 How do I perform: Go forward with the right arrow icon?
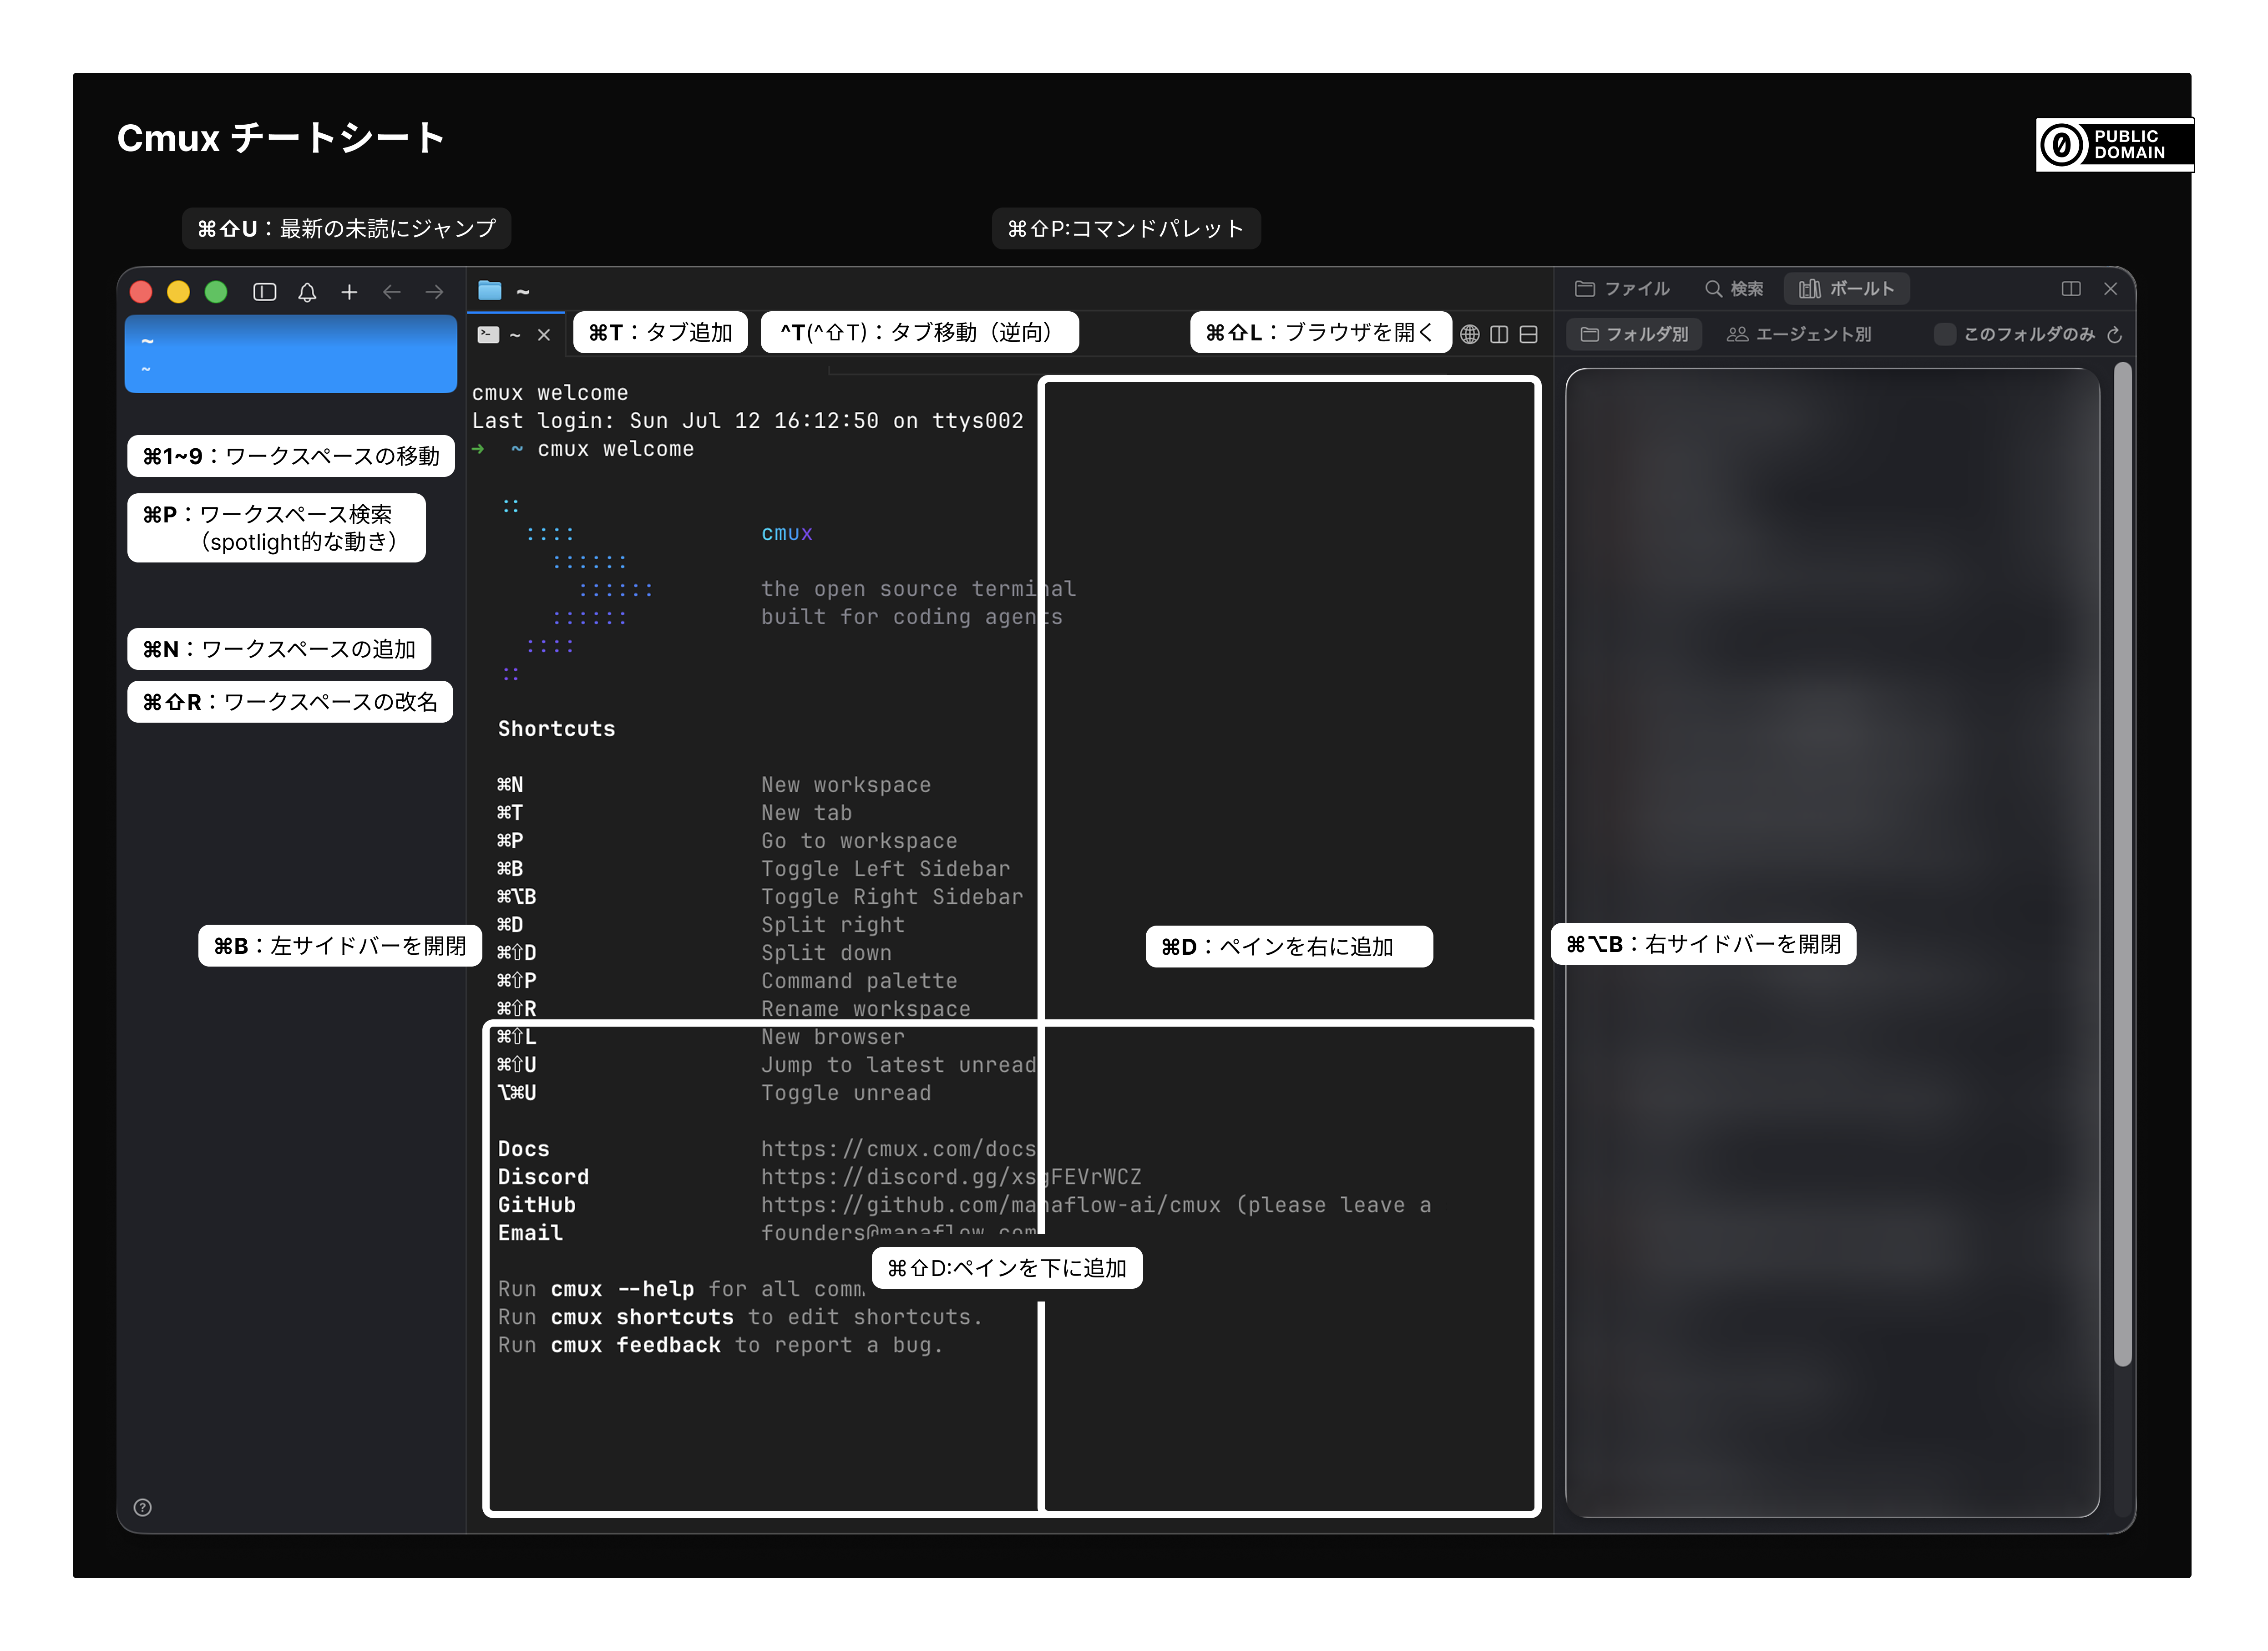(434, 292)
